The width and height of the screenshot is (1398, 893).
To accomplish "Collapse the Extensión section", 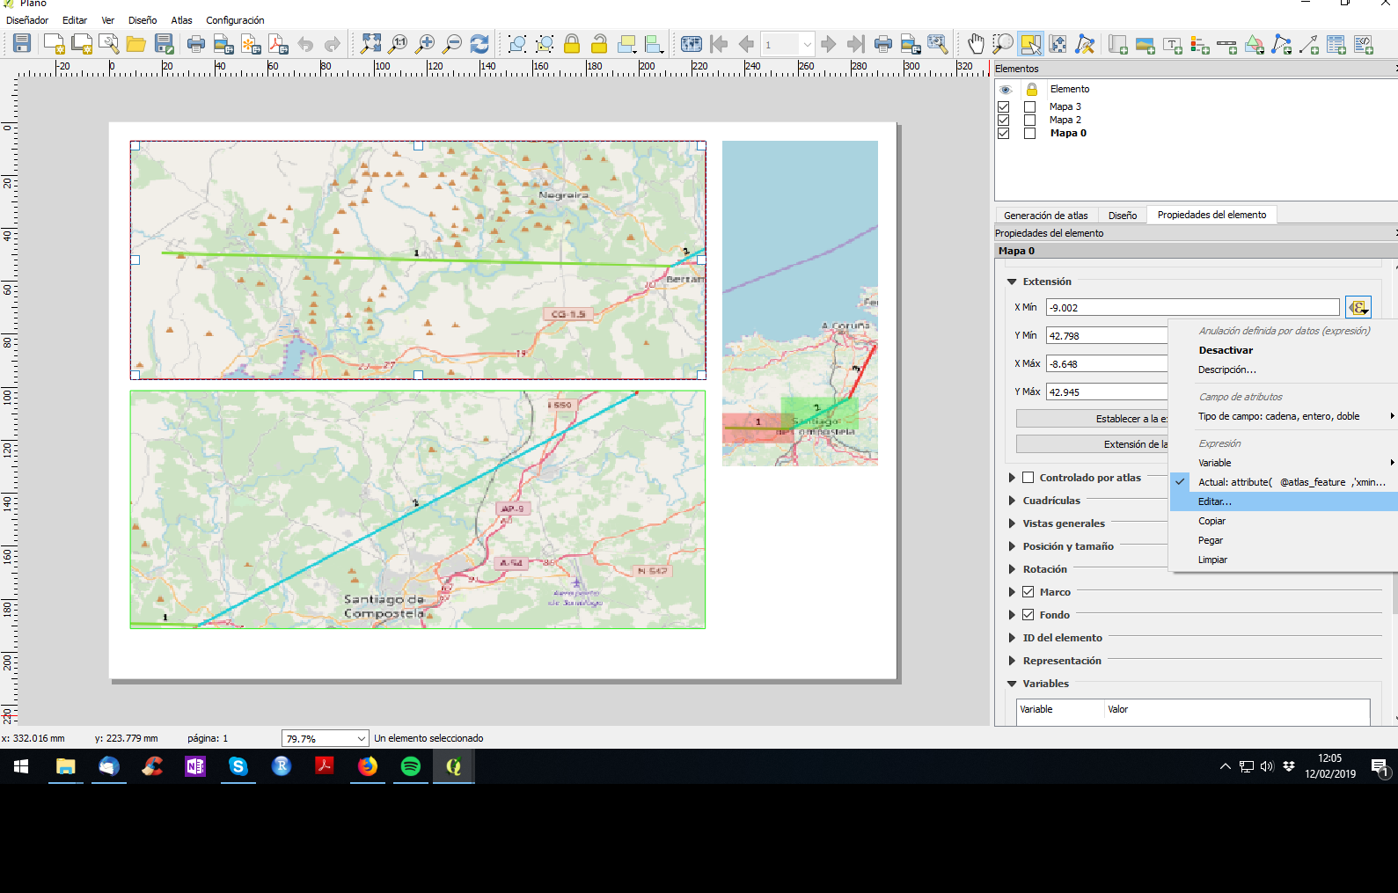I will point(1012,282).
